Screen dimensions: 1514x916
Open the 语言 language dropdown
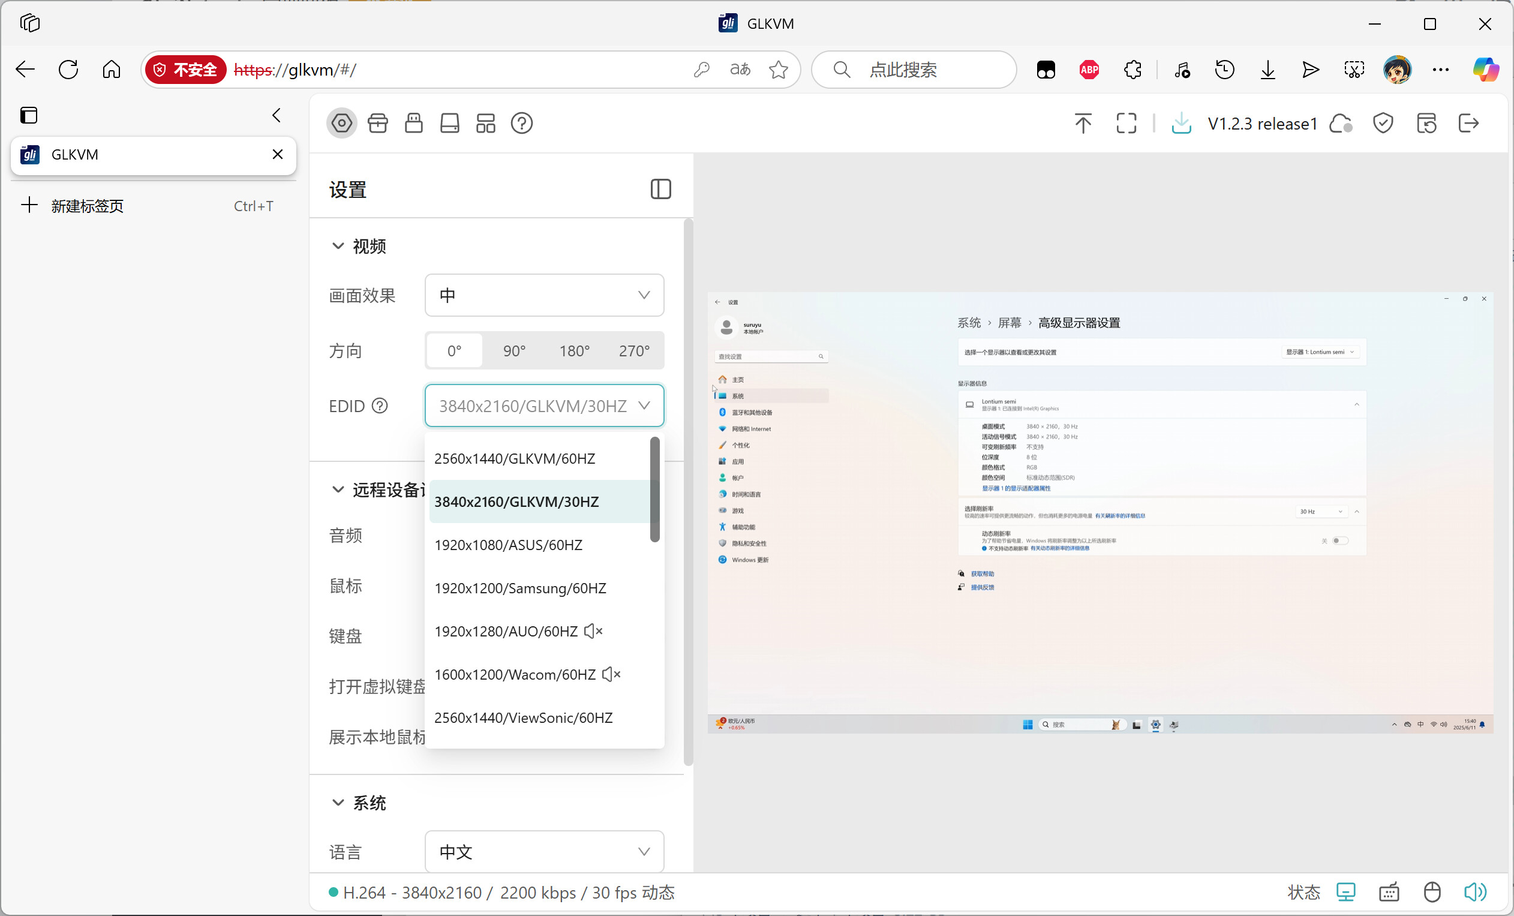click(x=544, y=851)
